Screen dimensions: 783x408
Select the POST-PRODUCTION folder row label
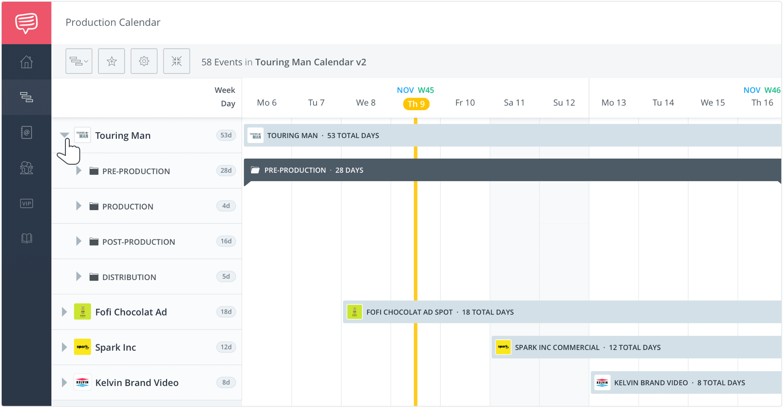pos(139,242)
